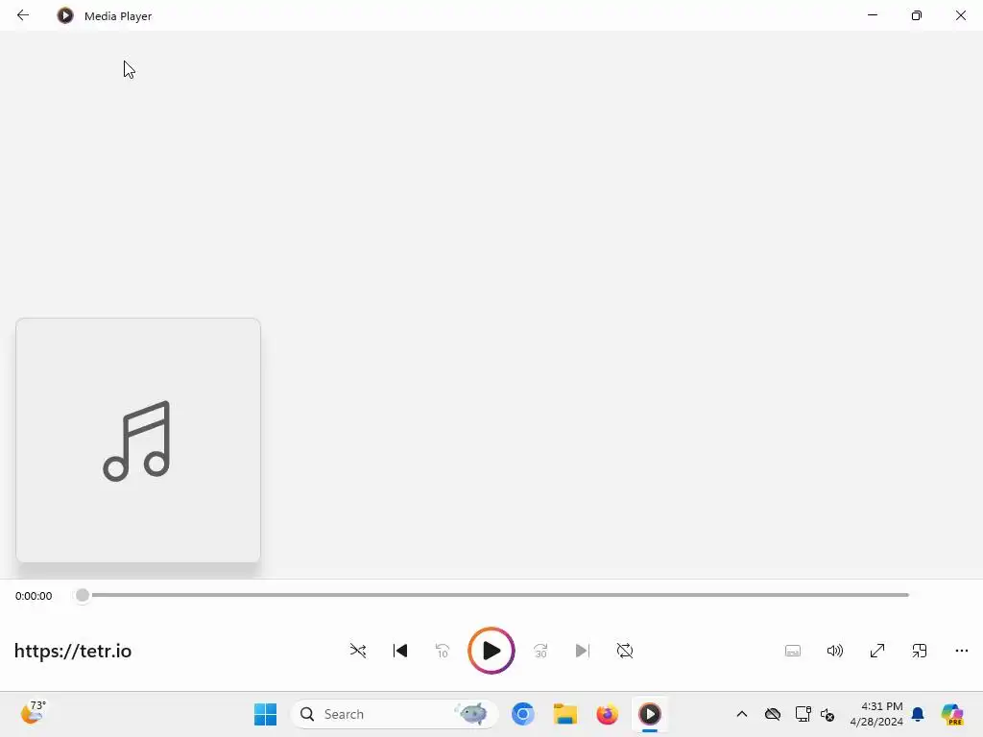Open the captions and subtitles menu
Screen dimensions: 983x737
coord(793,651)
